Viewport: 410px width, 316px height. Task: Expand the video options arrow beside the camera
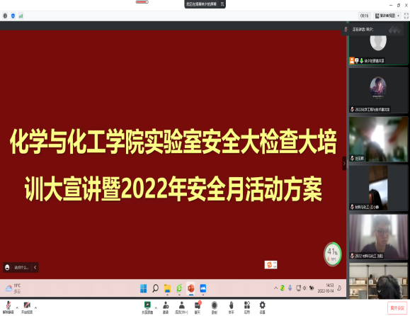click(35, 307)
